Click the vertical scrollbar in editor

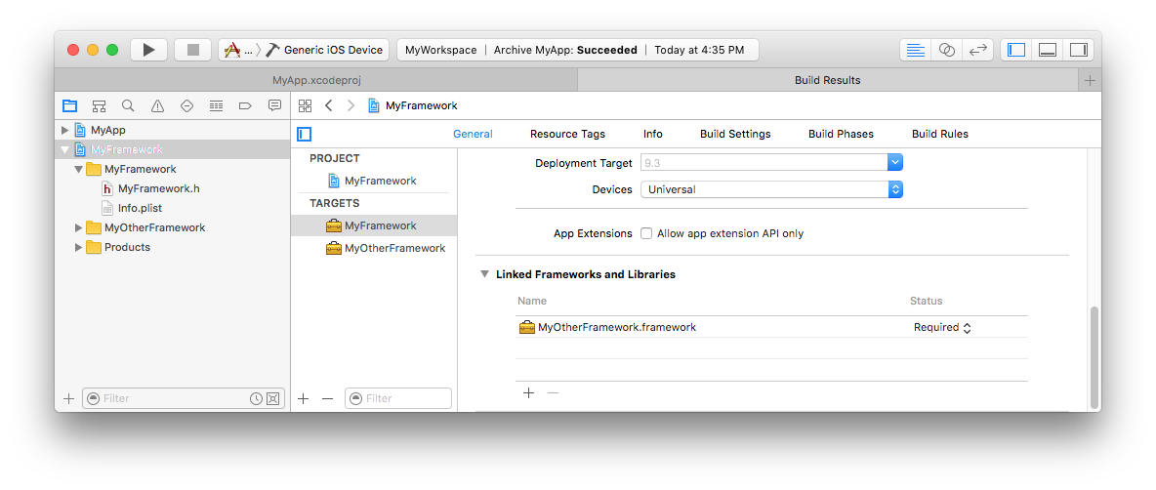pyautogui.click(x=1094, y=356)
